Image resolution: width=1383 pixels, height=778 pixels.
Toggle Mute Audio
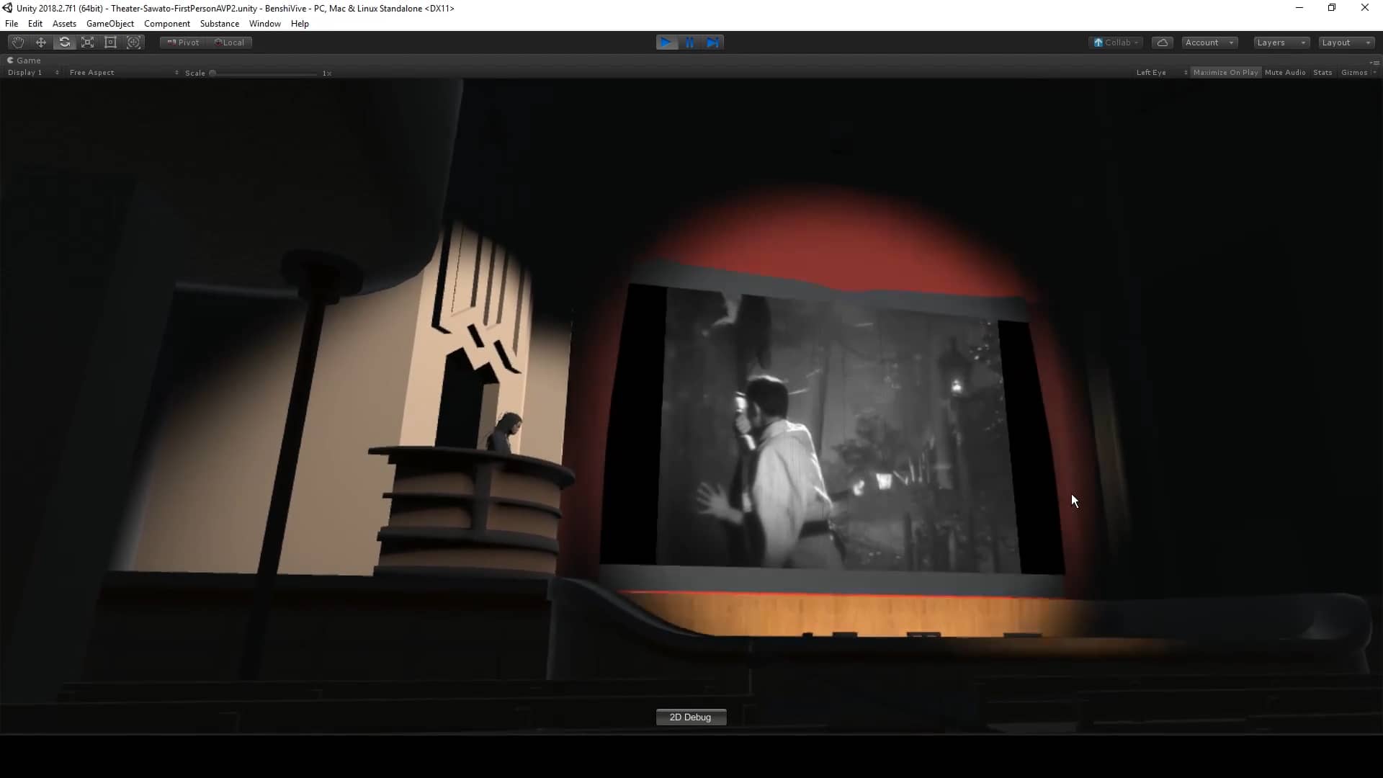[x=1285, y=73]
